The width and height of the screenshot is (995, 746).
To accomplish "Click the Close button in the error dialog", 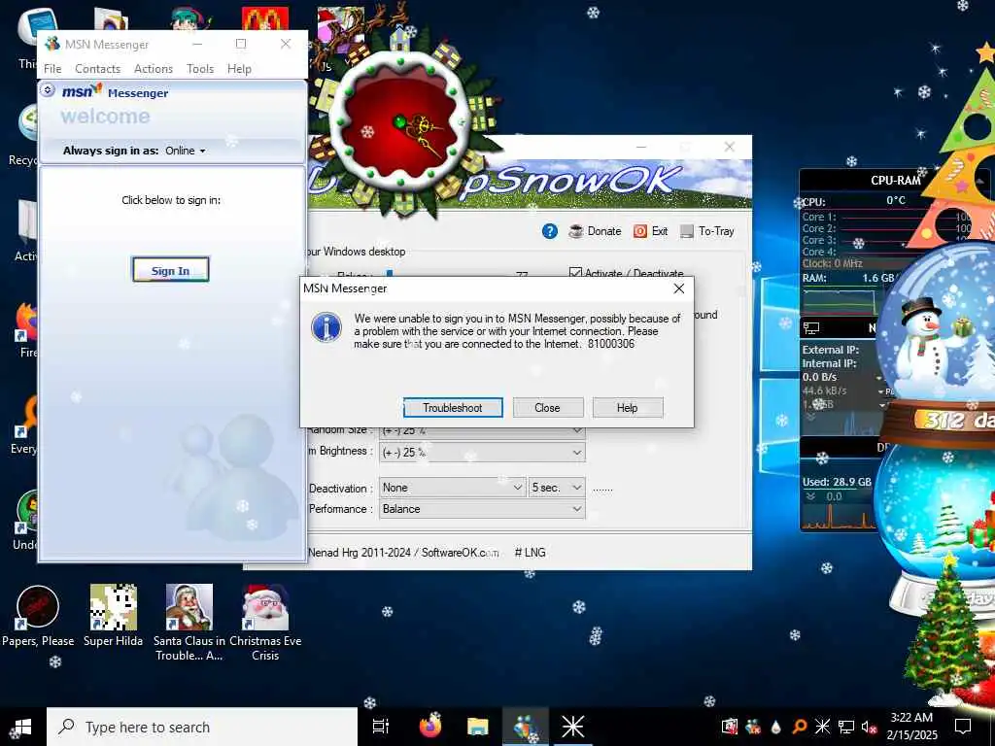I will click(x=547, y=408).
